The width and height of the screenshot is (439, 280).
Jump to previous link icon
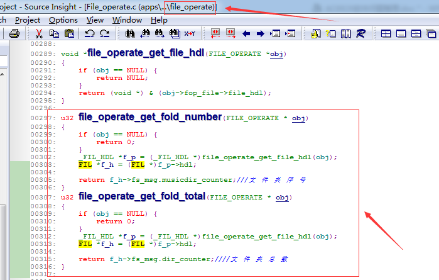tap(215, 34)
